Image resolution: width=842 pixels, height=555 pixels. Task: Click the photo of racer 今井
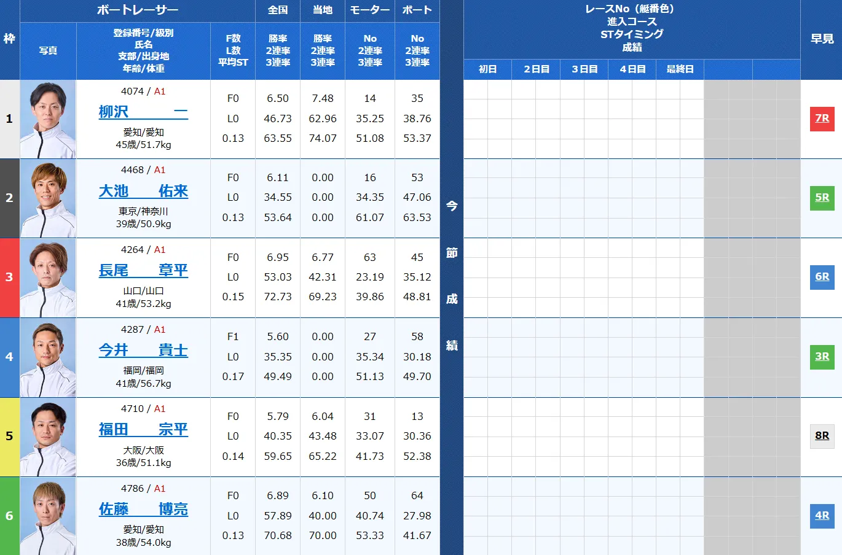pyautogui.click(x=48, y=358)
